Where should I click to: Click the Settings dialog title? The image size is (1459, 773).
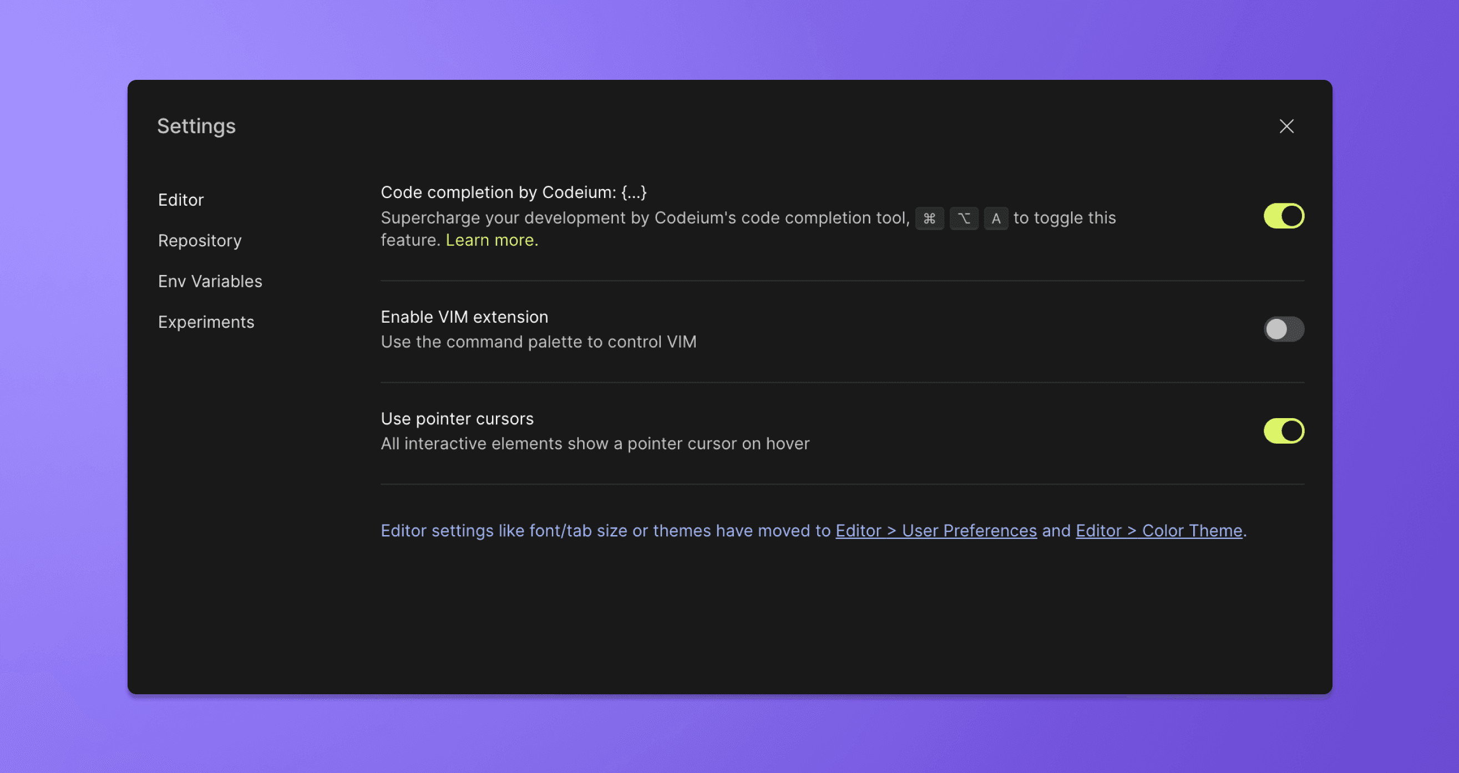[x=196, y=126]
